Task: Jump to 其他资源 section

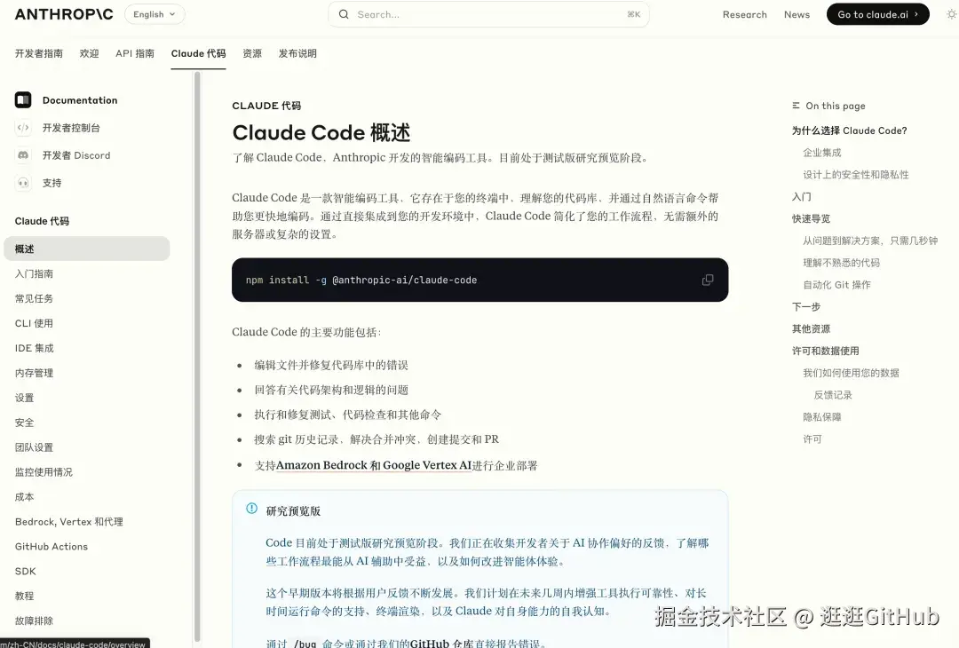Action: [x=811, y=329]
